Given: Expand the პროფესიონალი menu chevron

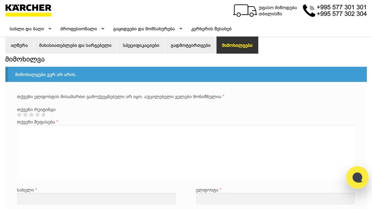Looking at the screenshot, I should pos(103,29).
